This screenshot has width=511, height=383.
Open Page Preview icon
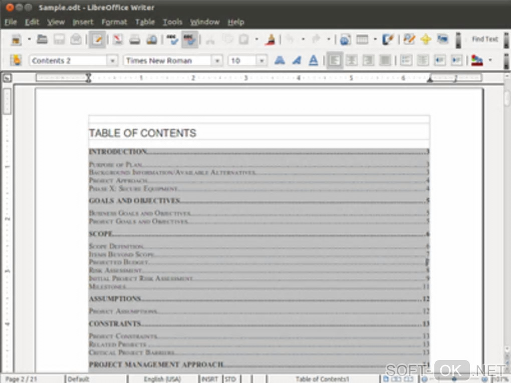click(x=151, y=40)
